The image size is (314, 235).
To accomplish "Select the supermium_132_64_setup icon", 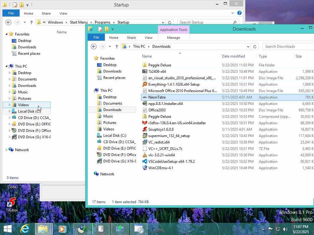I will tap(145, 136).
